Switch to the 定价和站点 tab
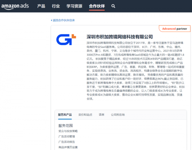Viewport: 192px width, 150px height. (85, 114)
